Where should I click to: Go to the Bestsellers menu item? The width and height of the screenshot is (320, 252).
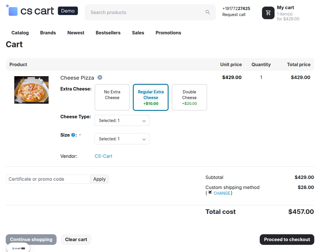click(108, 33)
